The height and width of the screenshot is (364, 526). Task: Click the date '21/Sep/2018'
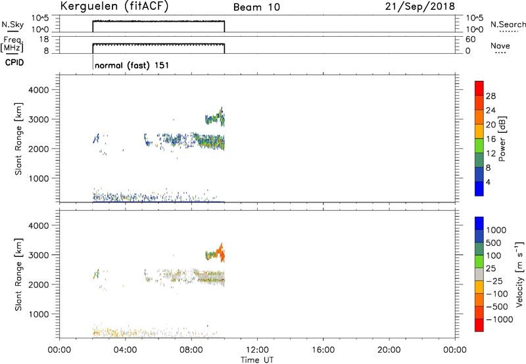tap(419, 7)
